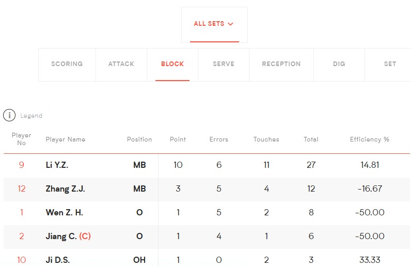Select player Zhang Z.J. name
The image size is (411, 267).
(65, 189)
